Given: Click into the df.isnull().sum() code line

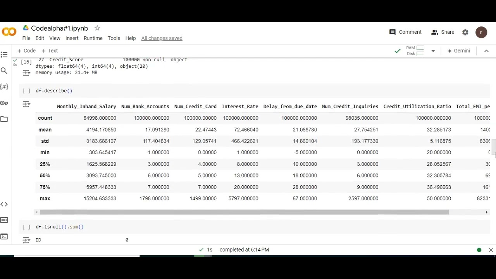Looking at the screenshot, I should click(60, 227).
